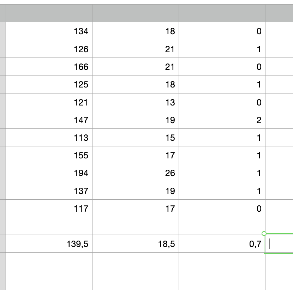The width and height of the screenshot is (293, 290).
Task: Click the cell containing 15
Action: click(x=136, y=138)
